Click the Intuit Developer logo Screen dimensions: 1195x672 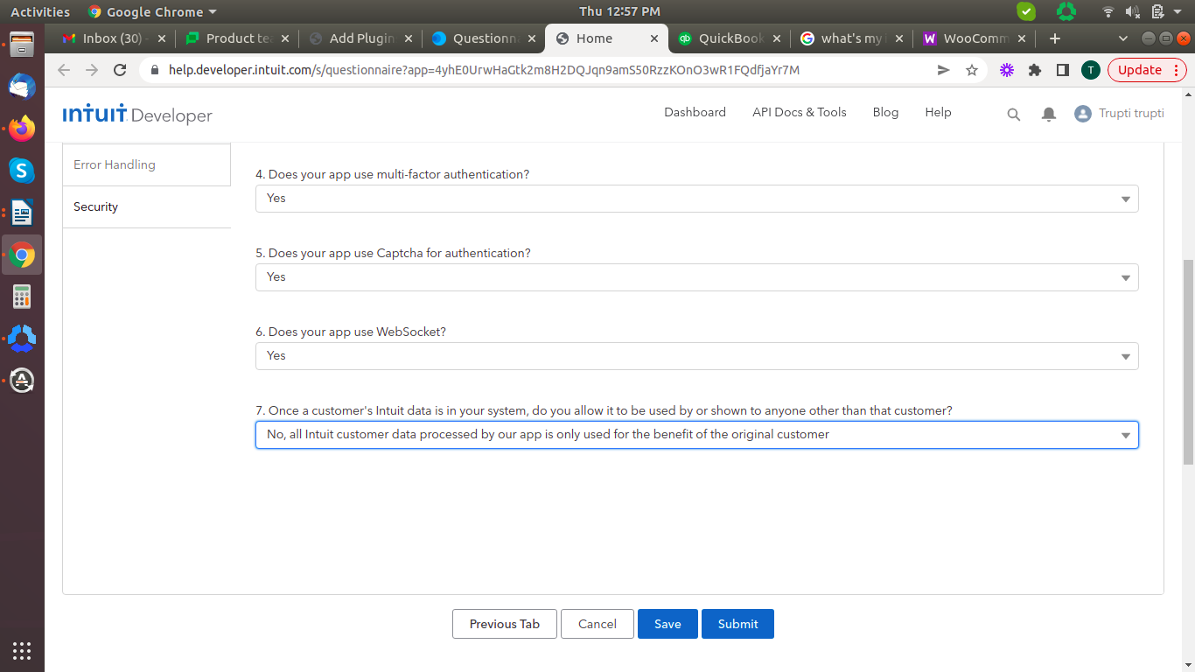pyautogui.click(x=137, y=115)
